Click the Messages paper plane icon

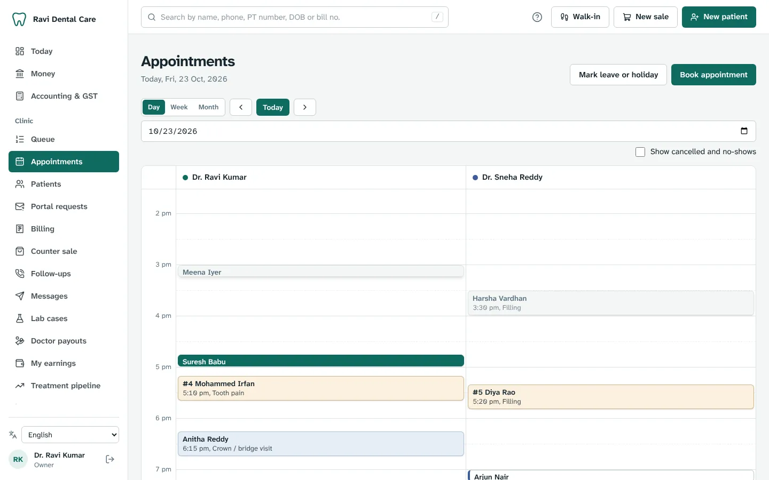pos(20,296)
